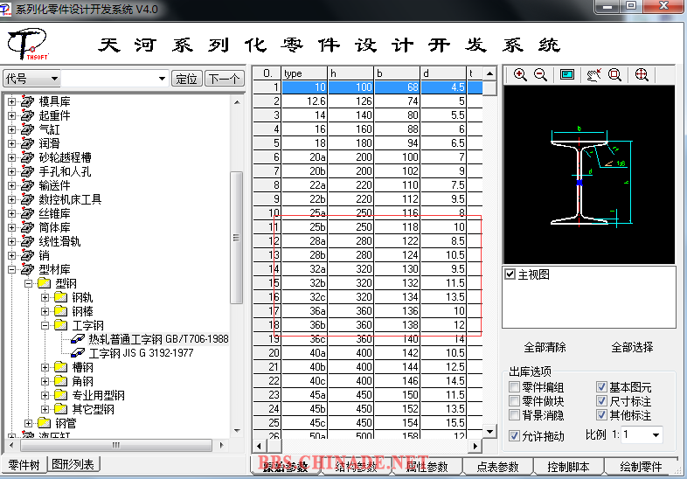Uncheck the 基本图元 checkbox
The image size is (687, 479).
601,387
